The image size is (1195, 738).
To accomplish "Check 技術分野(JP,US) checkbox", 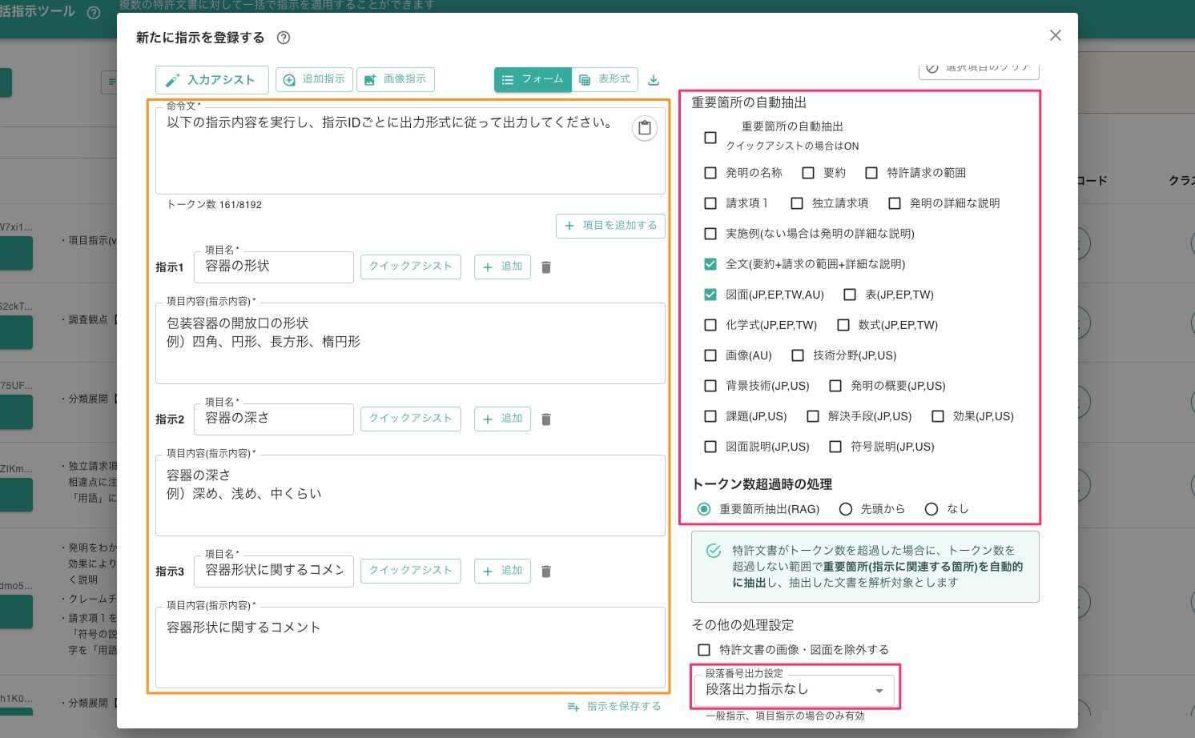I will coord(798,355).
